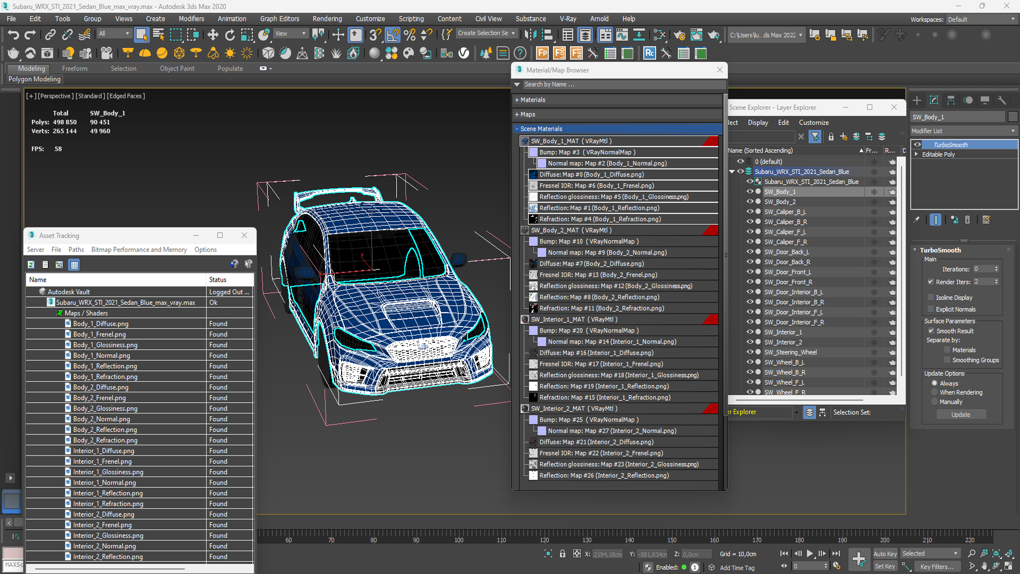The height and width of the screenshot is (574, 1020).
Task: Enable the Explicit Normals checkbox
Action: pyautogui.click(x=931, y=309)
